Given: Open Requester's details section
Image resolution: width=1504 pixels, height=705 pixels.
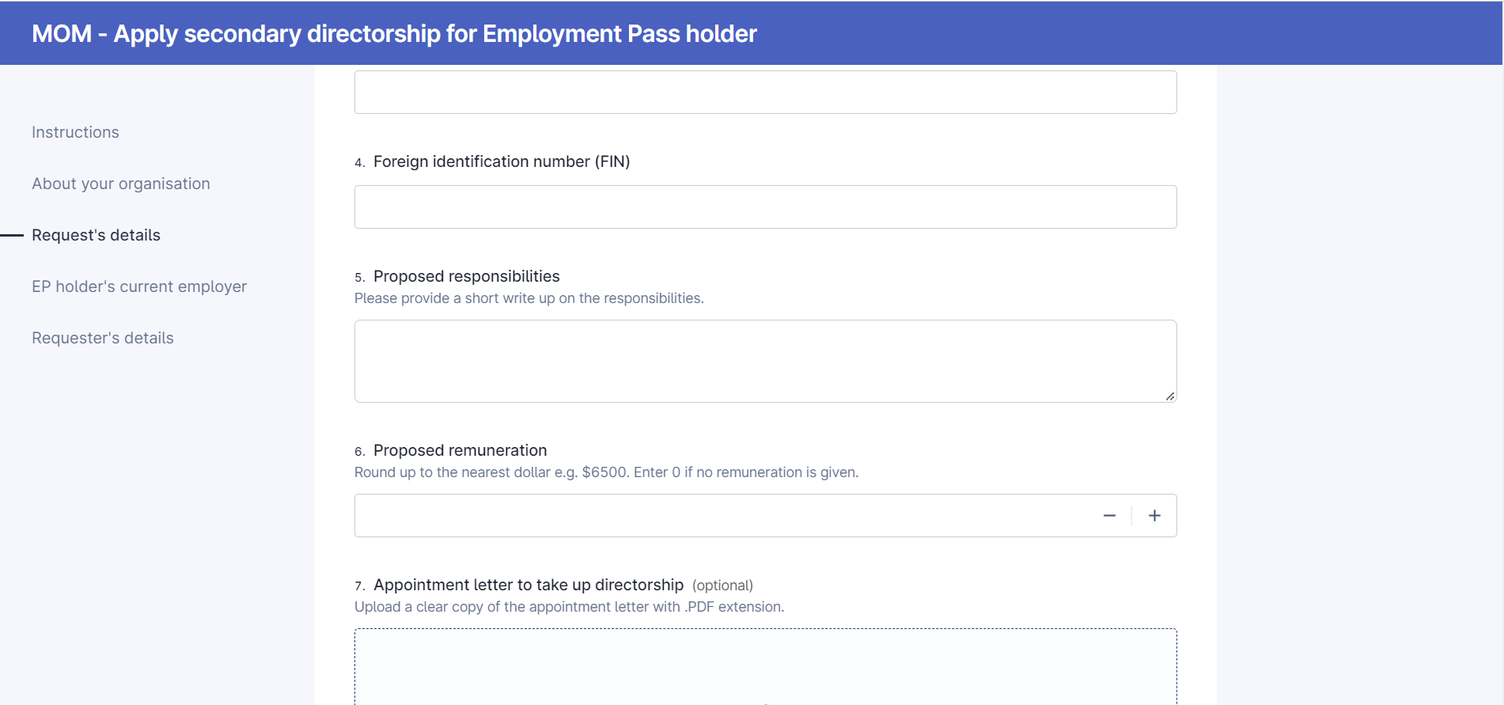Looking at the screenshot, I should pos(103,338).
